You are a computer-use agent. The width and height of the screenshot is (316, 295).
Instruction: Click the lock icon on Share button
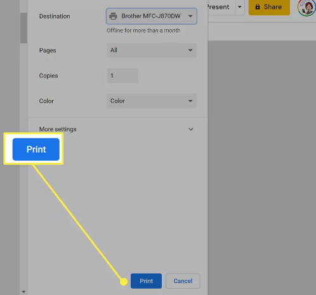pyautogui.click(x=258, y=7)
